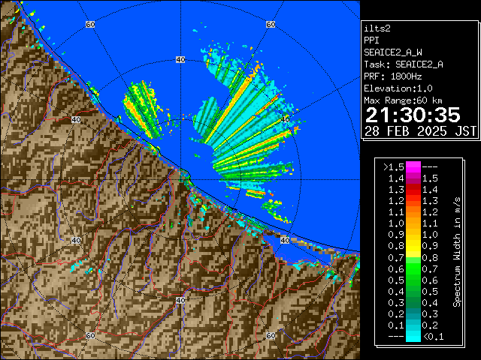481x360 pixels.
Task: Select the 'Elevation:1.0' value
Action: coord(398,88)
